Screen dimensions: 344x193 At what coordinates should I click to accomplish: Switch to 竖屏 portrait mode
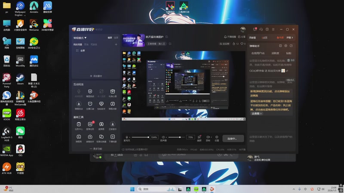116,38
